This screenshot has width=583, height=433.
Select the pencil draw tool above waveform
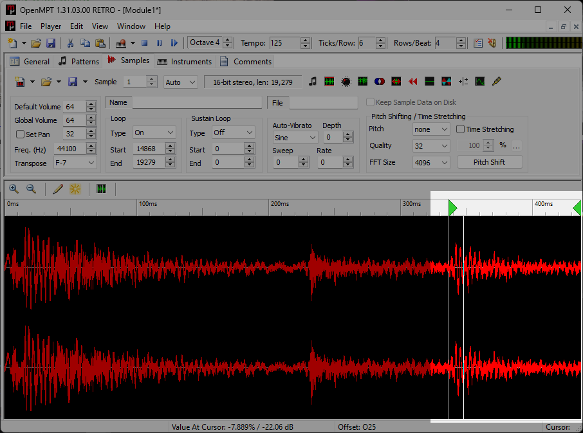[58, 189]
